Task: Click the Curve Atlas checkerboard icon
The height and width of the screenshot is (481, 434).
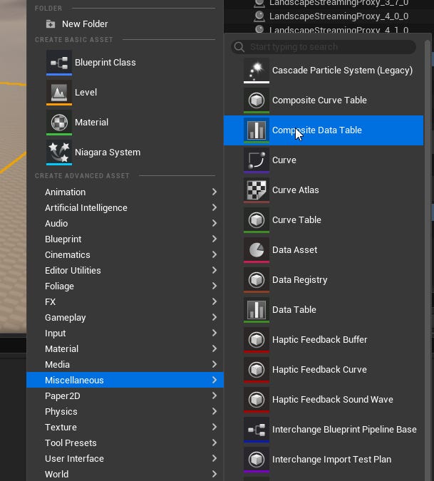Action: 257,190
